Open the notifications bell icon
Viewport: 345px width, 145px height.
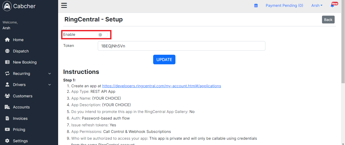332,6
